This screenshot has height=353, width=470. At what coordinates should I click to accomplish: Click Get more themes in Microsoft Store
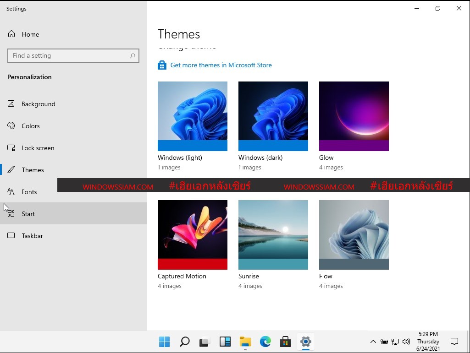221,65
